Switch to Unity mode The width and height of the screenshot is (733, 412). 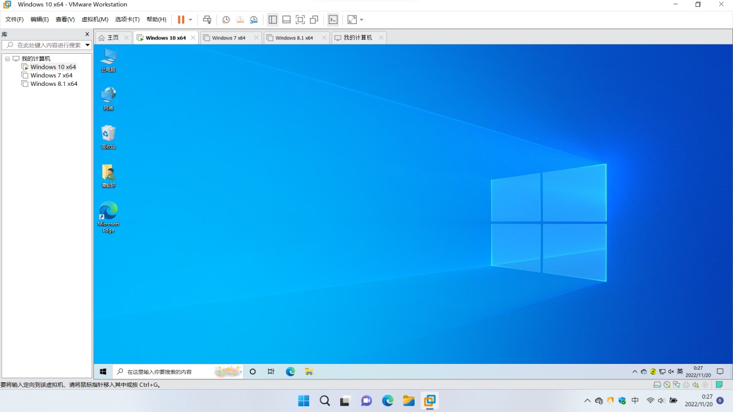[314, 19]
